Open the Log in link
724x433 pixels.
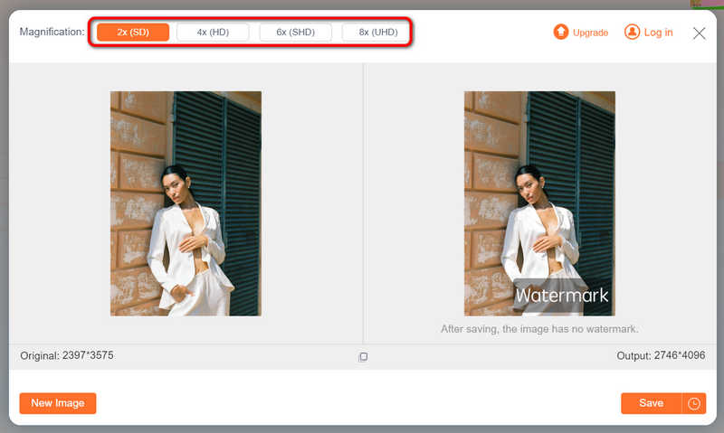(x=659, y=33)
